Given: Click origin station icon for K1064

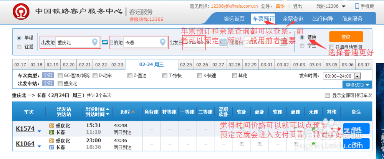Looking at the screenshot, I should tap(51, 141).
